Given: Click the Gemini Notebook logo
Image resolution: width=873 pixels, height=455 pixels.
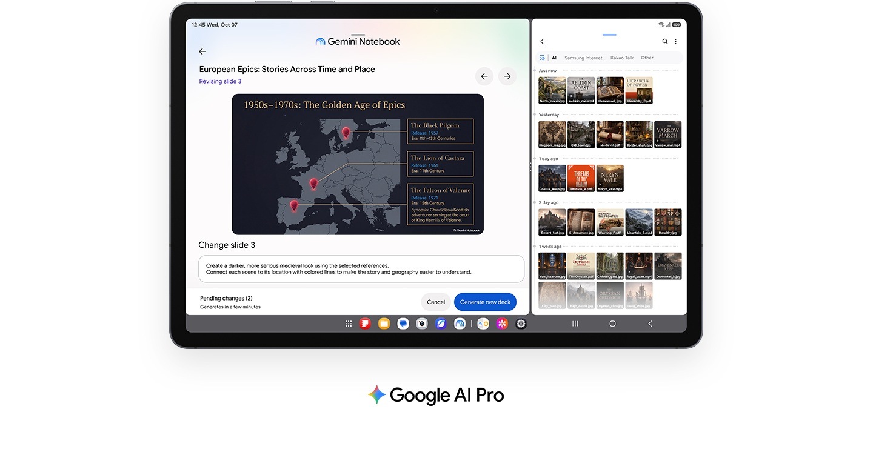Looking at the screenshot, I should (358, 42).
